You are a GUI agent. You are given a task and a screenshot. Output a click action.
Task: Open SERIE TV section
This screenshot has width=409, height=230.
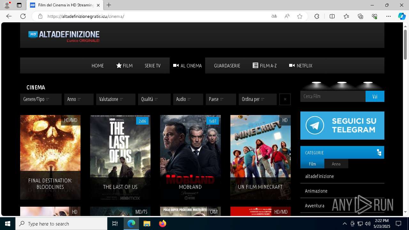152,65
